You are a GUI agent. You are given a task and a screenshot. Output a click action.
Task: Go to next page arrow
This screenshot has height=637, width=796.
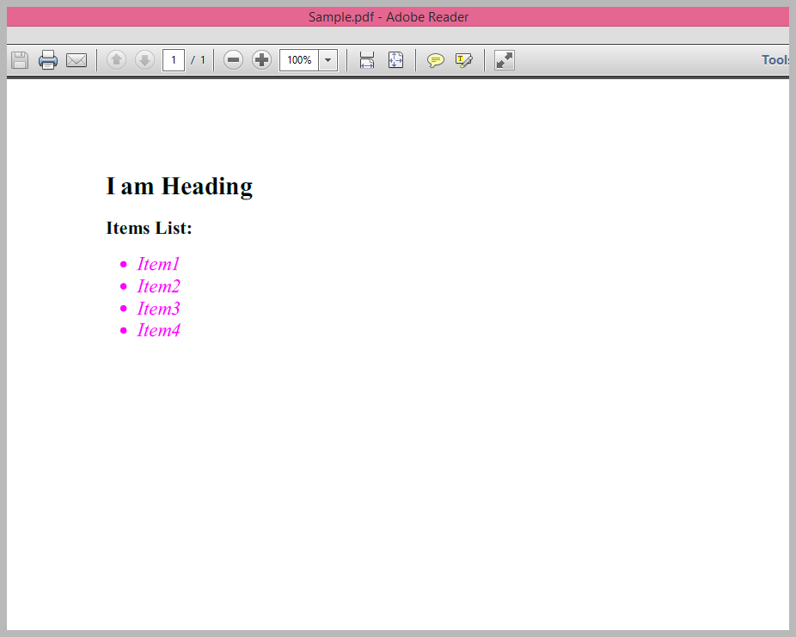click(x=144, y=60)
